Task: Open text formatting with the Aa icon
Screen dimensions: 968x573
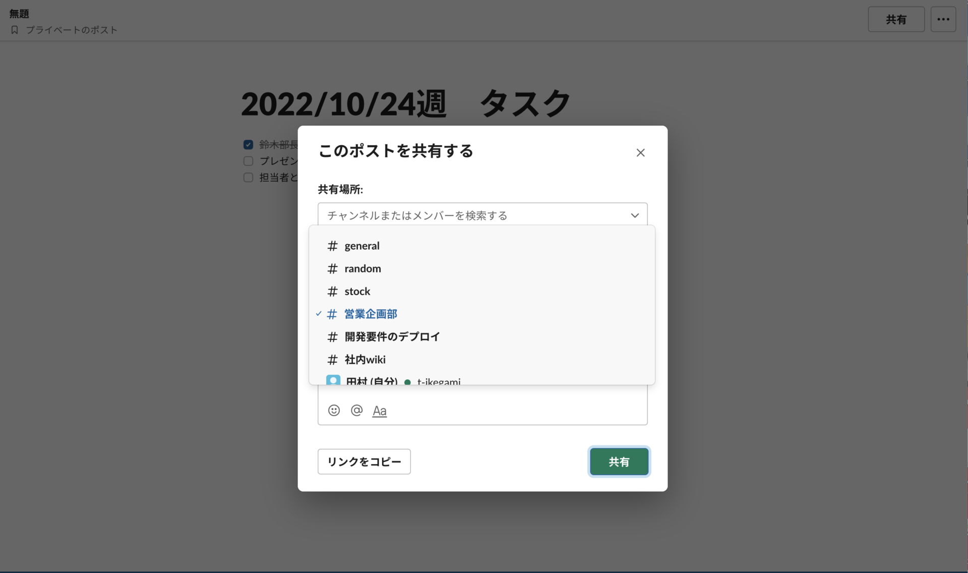Action: [x=380, y=411]
